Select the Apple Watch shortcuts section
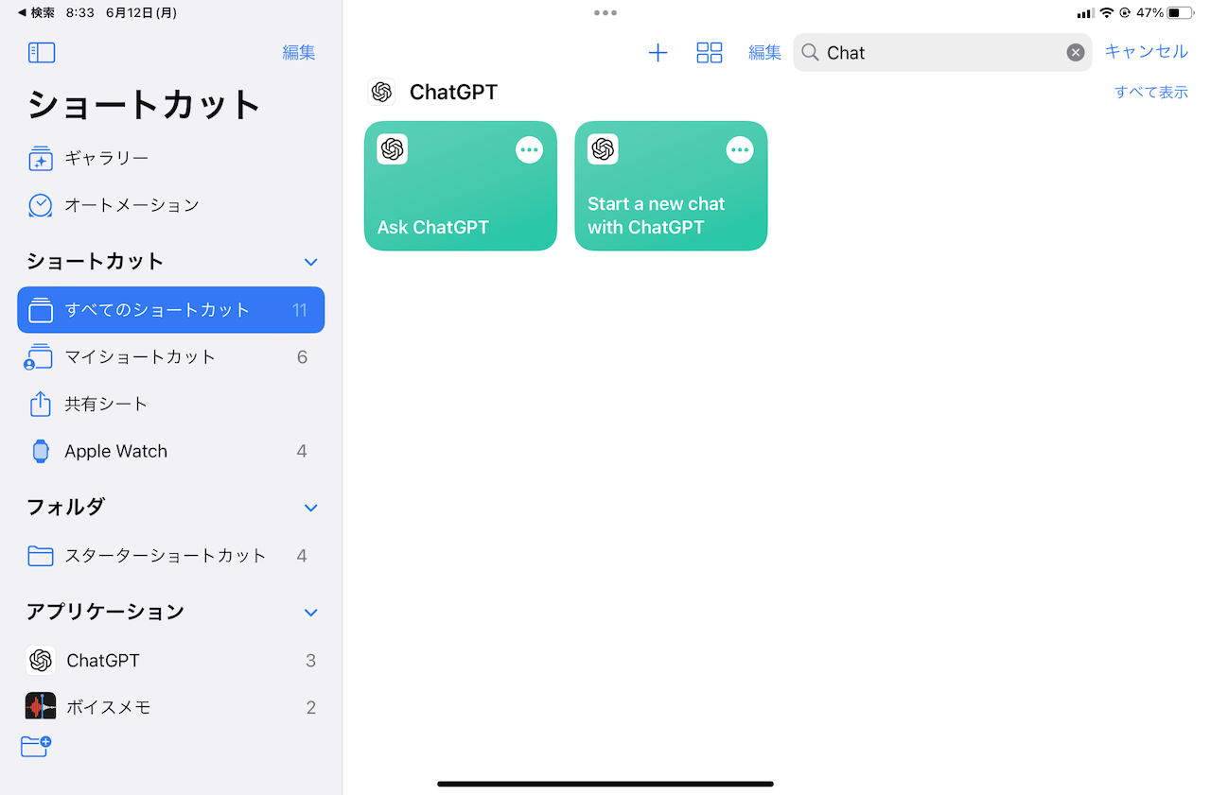1211x795 pixels. pyautogui.click(x=115, y=451)
